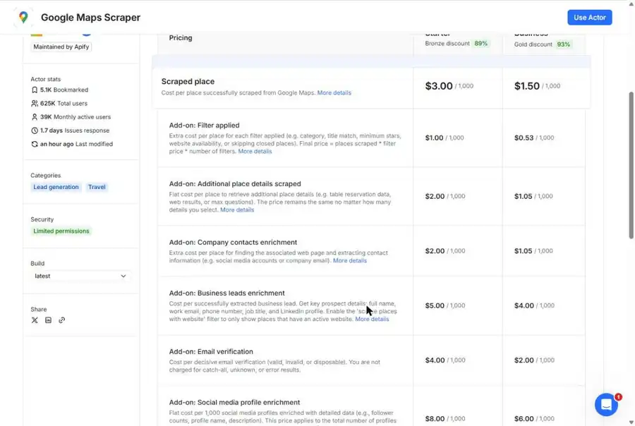Click the Scraped place heading
The image size is (635, 426).
[x=188, y=81]
